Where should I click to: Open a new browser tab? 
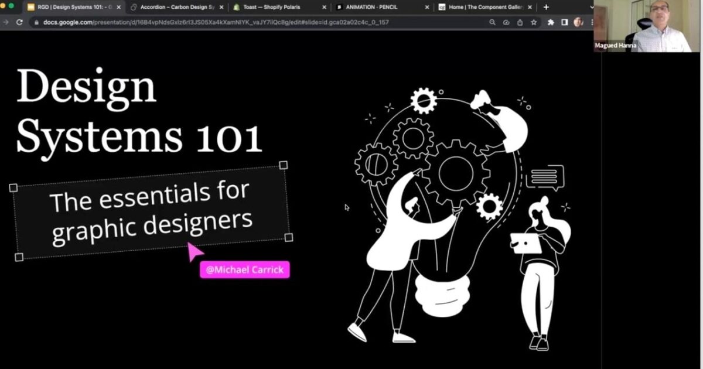pyautogui.click(x=546, y=7)
